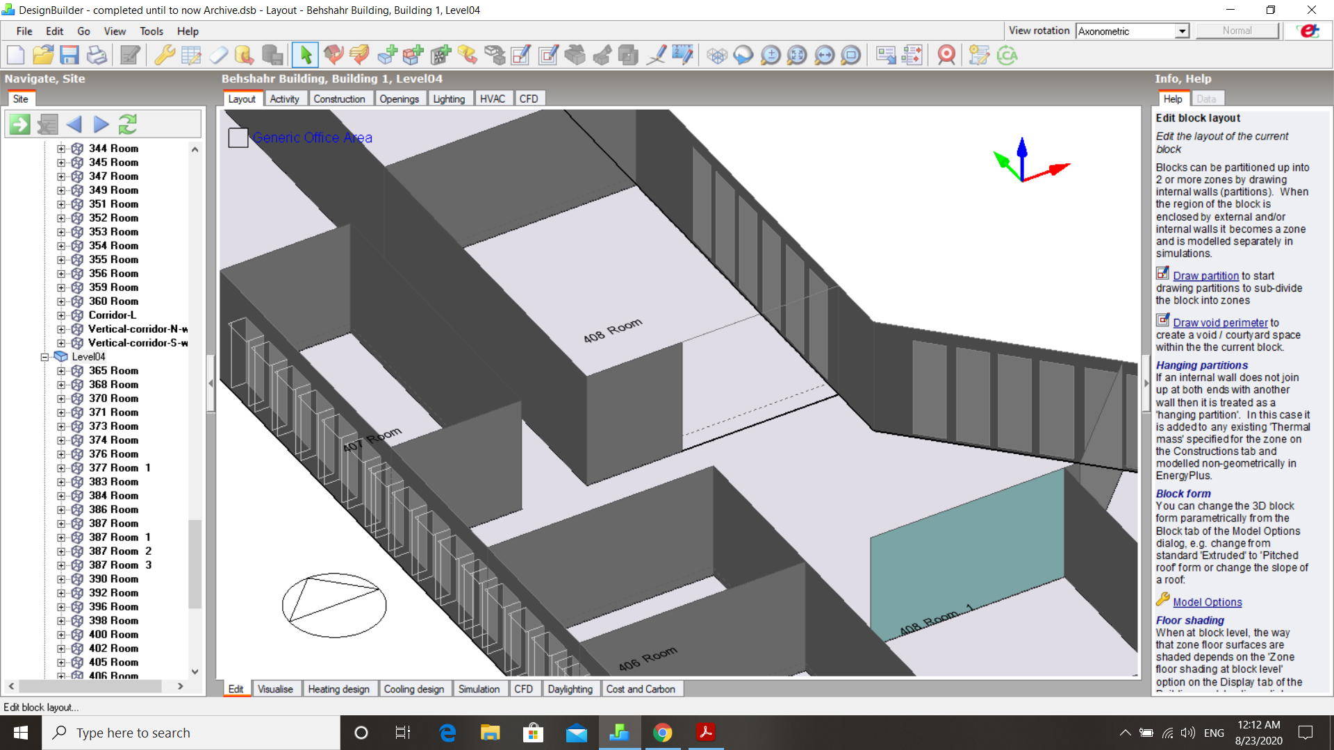Viewport: 1334px width, 750px height.
Task: Click the eraser Clear icon
Action: (x=219, y=55)
